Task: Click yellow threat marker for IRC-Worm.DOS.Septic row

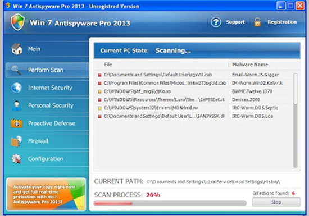Action: coord(99,108)
